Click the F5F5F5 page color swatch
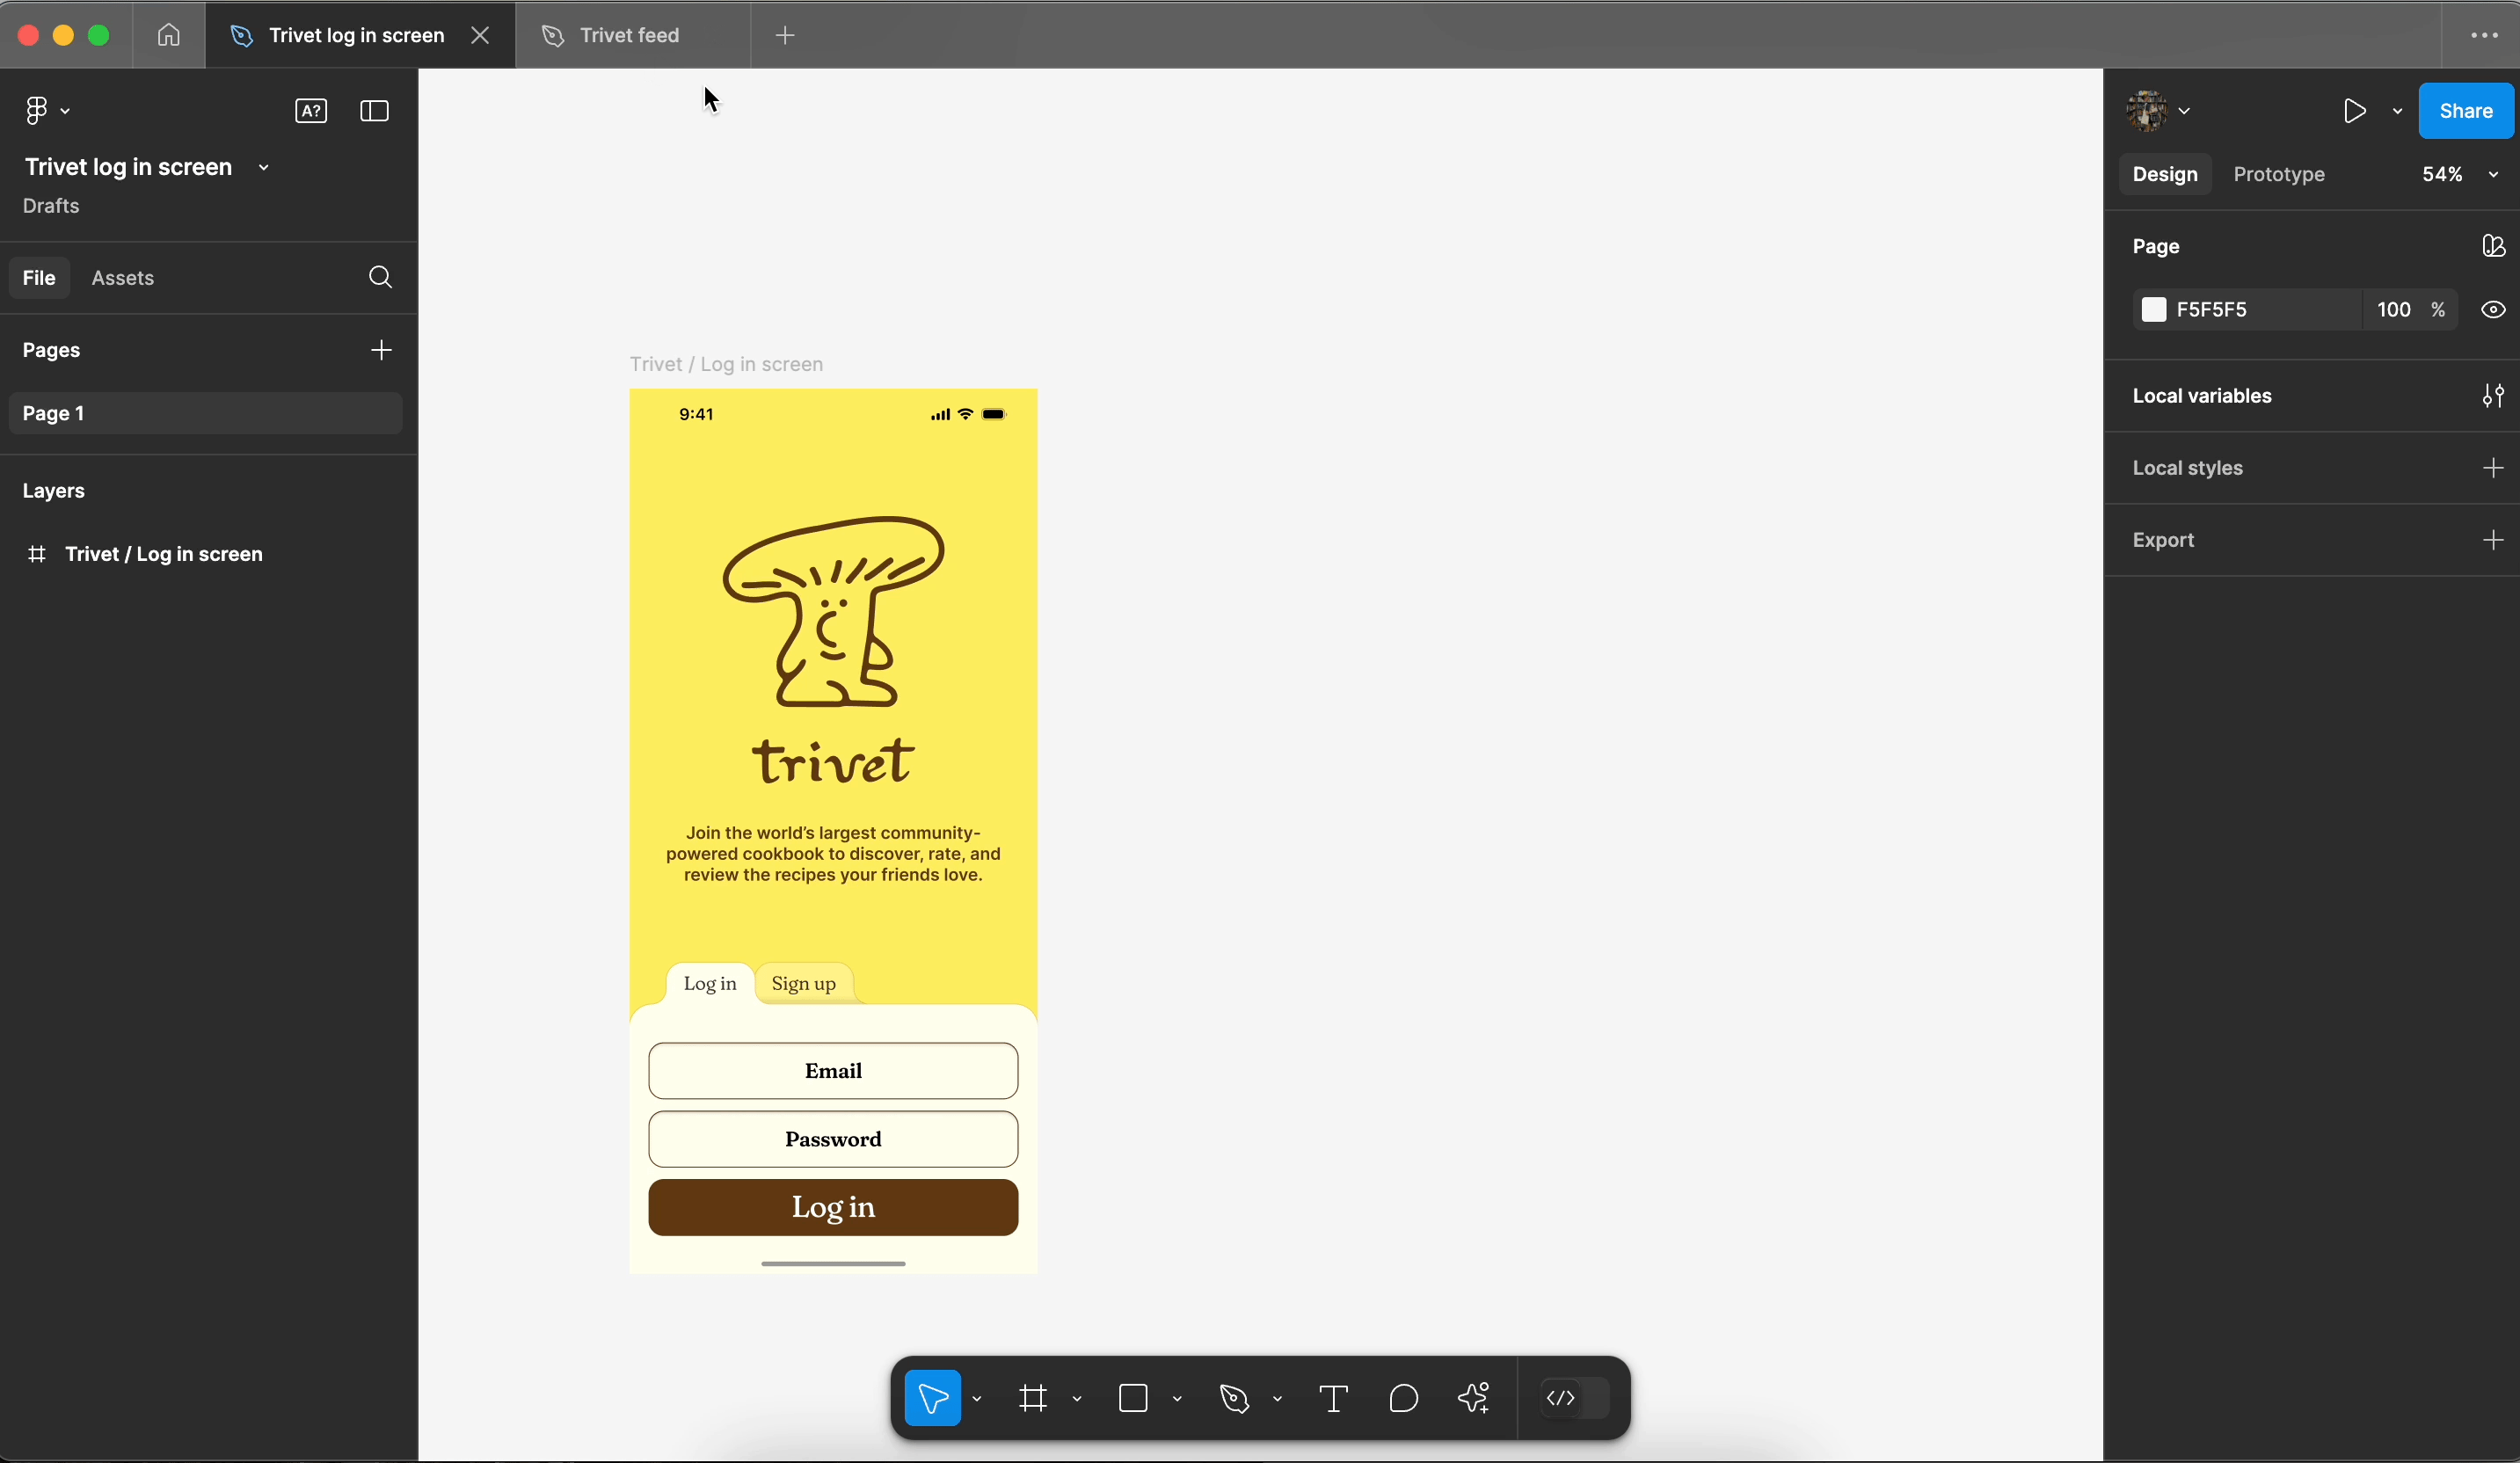2520x1463 pixels. 2153,310
